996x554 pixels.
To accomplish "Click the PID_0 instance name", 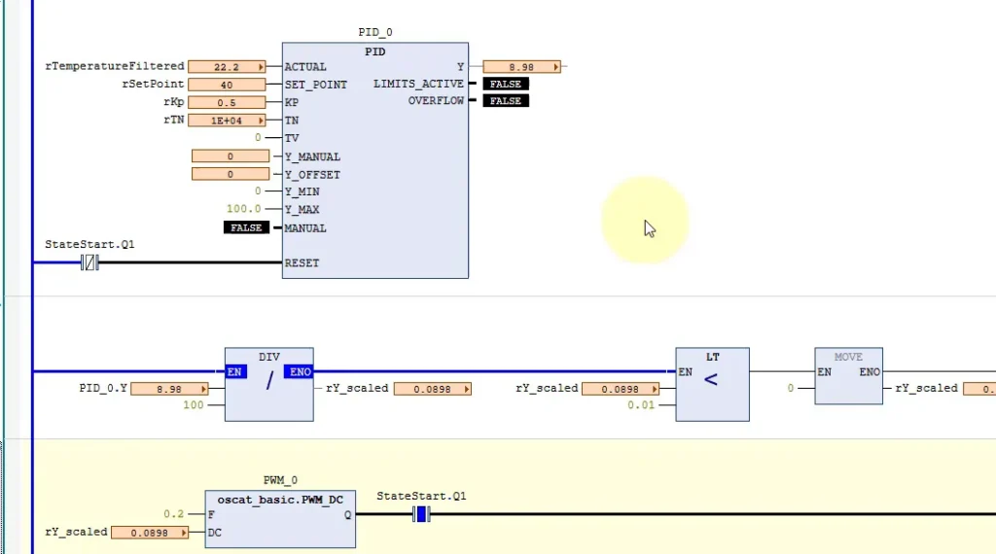I will [x=374, y=32].
